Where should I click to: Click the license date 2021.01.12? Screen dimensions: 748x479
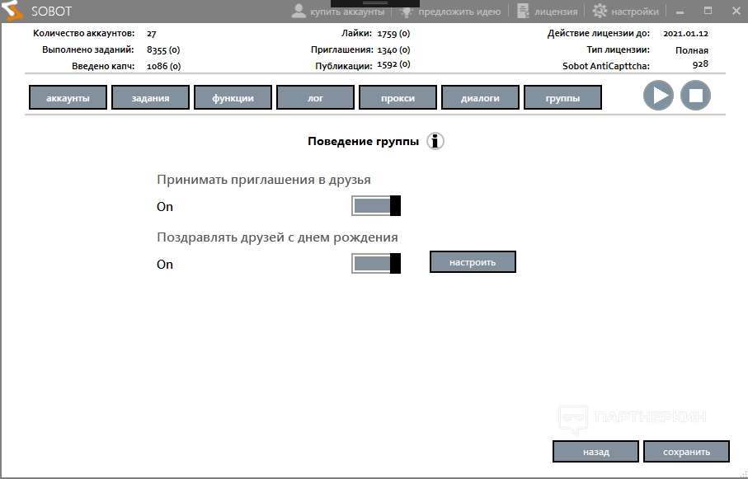coord(685,34)
